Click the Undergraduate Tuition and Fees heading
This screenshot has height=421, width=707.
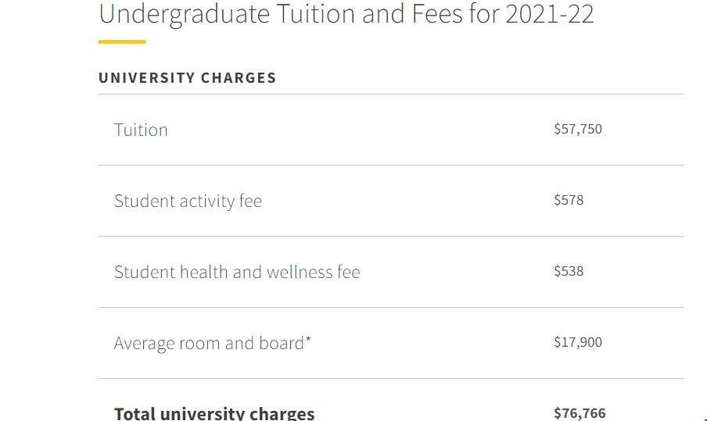pos(346,14)
